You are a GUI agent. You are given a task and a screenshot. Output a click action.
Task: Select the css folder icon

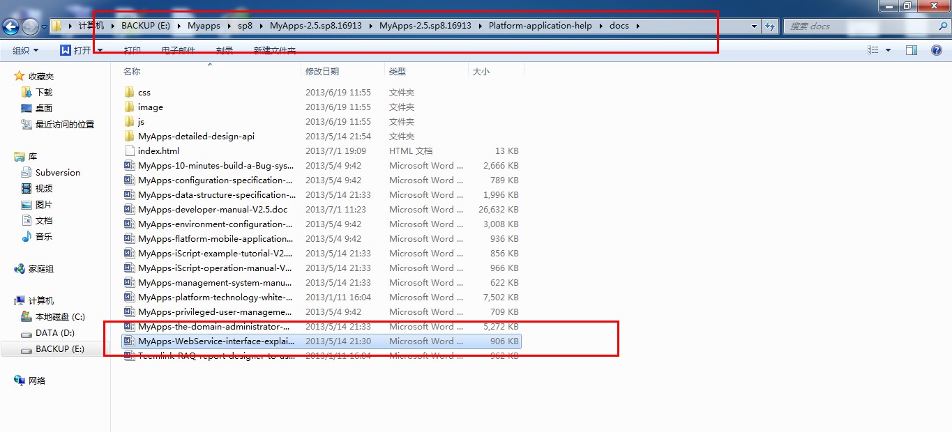coord(129,92)
